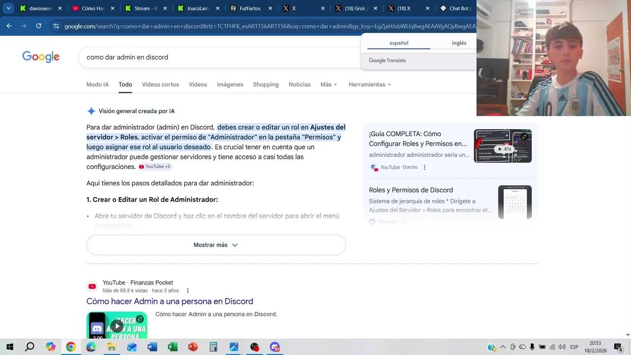Close the FutFactos tab

[x=270, y=8]
